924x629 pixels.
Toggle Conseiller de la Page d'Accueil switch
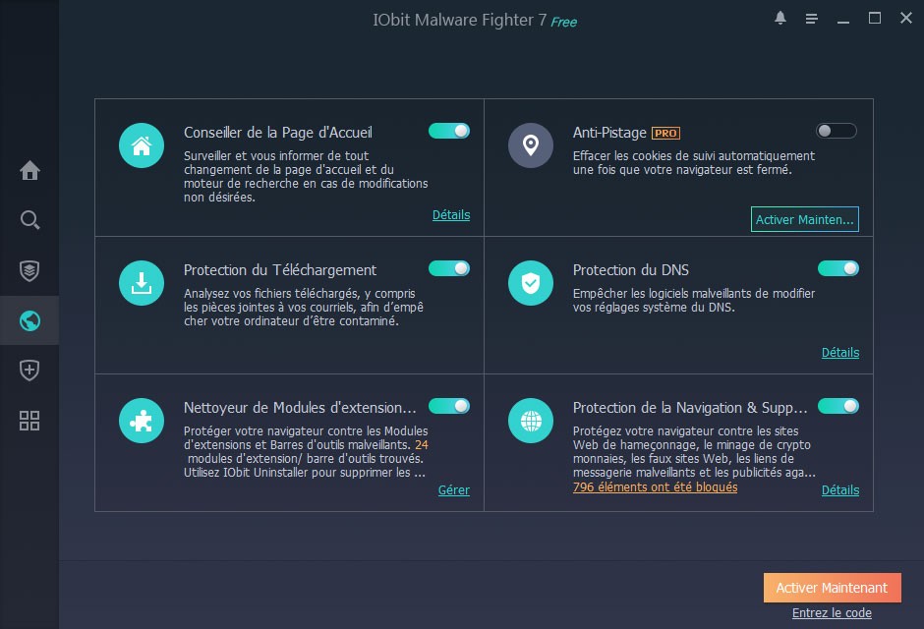[x=449, y=131]
